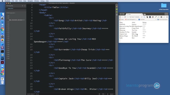The height and width of the screenshot is (95, 170).
Task: Open Launchpad from the Dock
Action: click(2, 18)
